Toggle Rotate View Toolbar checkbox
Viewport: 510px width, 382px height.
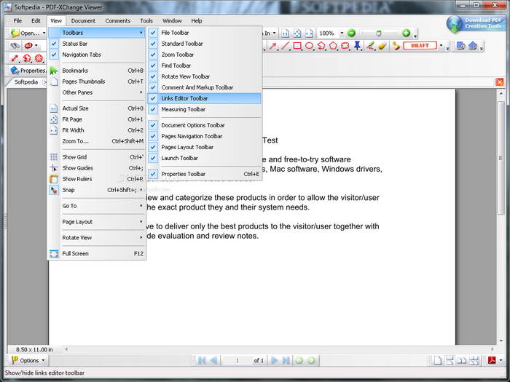[x=205, y=76]
